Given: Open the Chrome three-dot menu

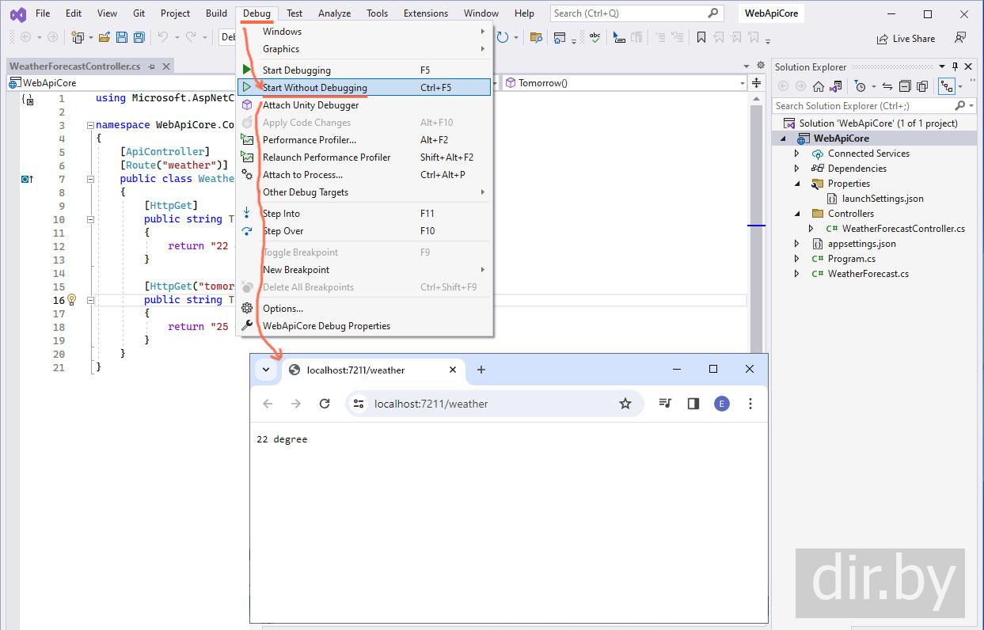Looking at the screenshot, I should [x=750, y=404].
